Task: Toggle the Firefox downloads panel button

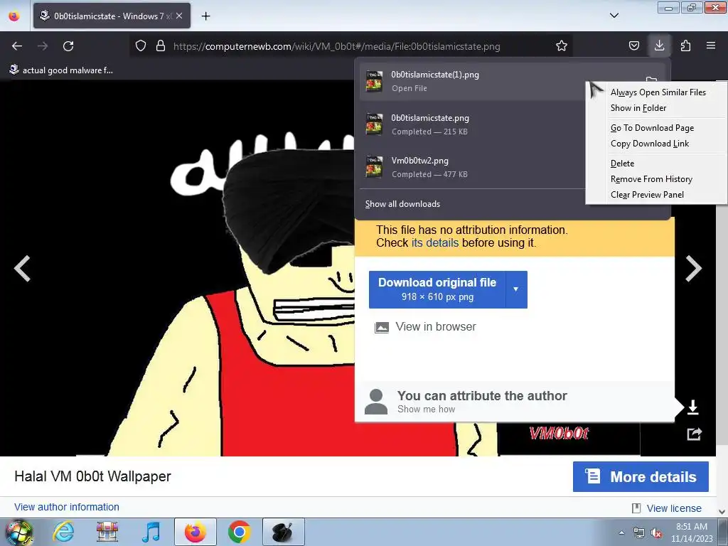Action: click(x=659, y=45)
